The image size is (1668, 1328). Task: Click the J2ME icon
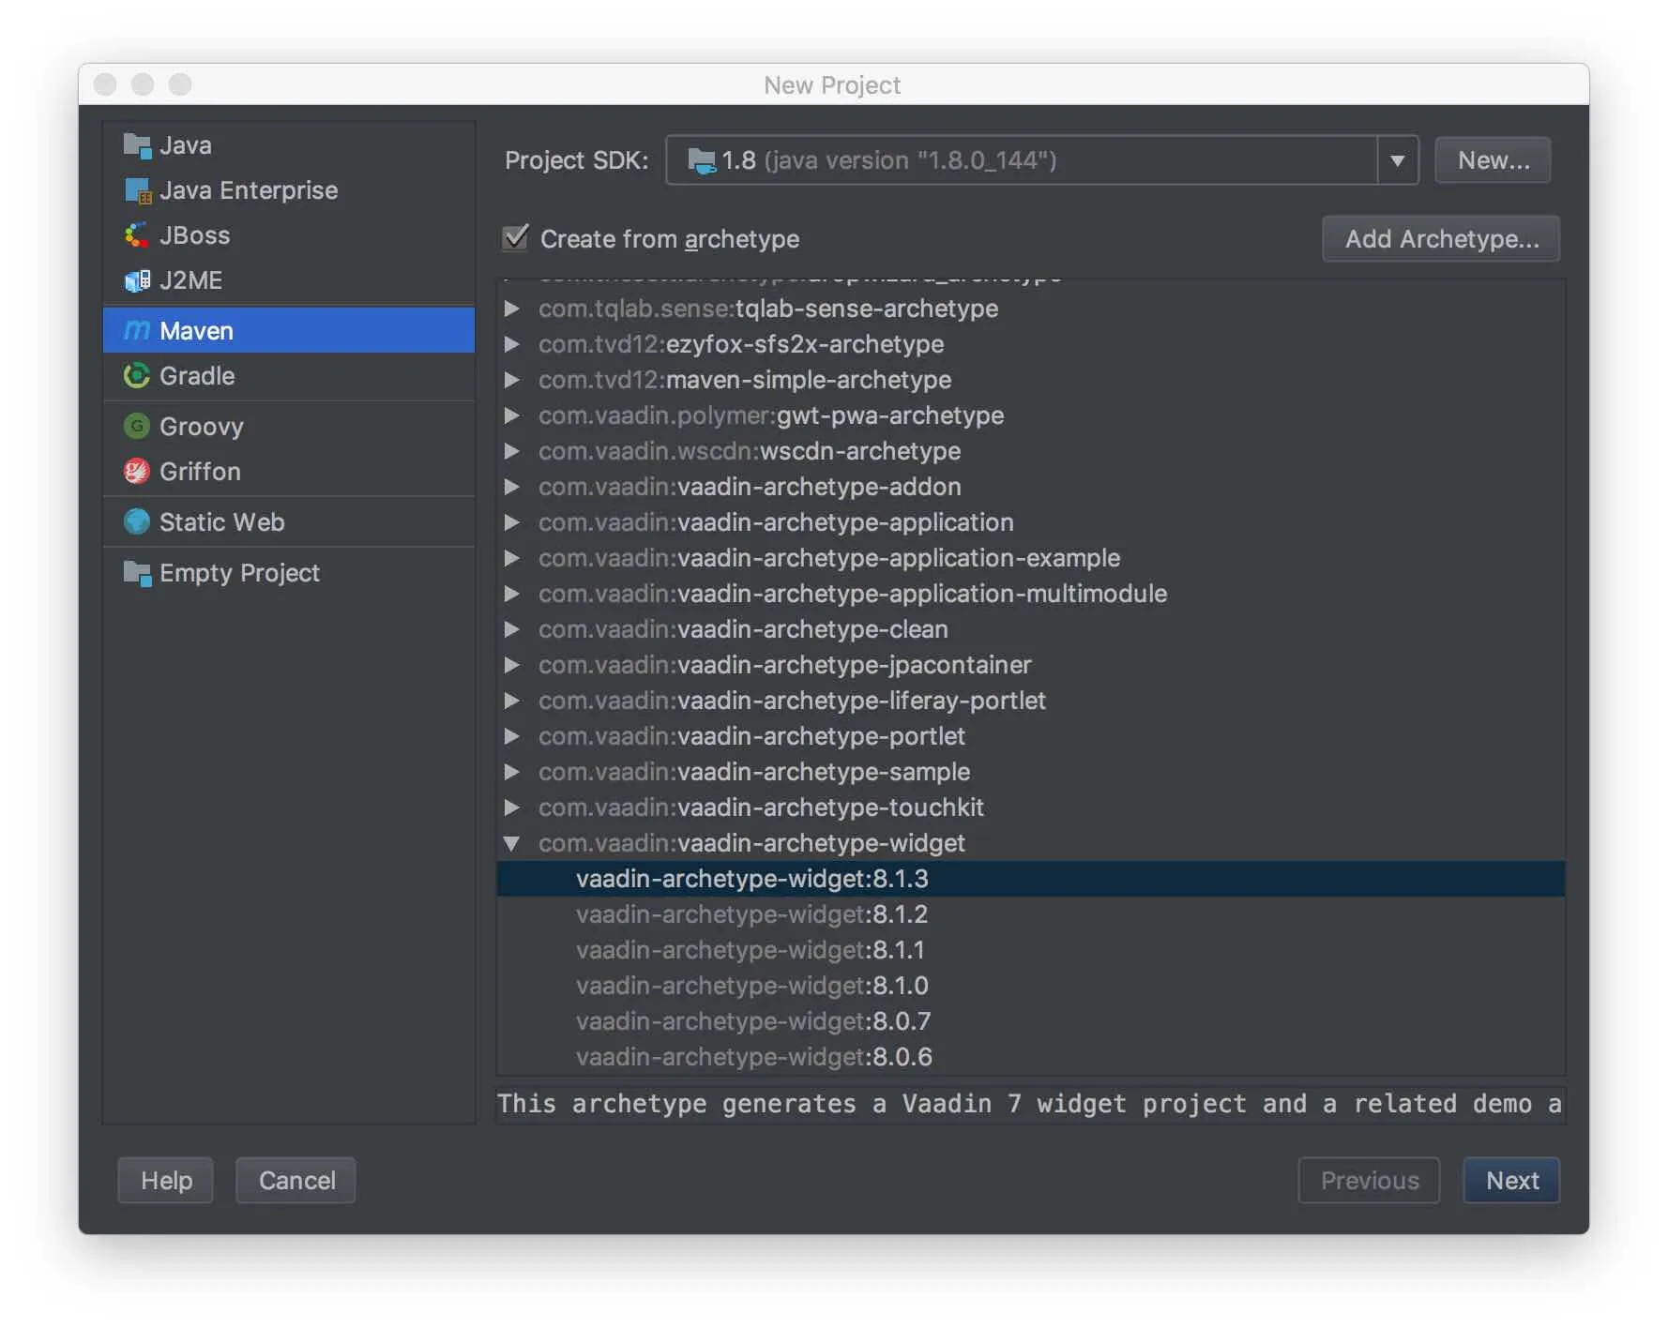[x=137, y=280]
